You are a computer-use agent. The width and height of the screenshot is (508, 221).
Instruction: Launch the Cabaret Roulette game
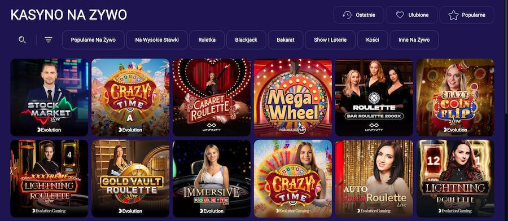(x=212, y=98)
